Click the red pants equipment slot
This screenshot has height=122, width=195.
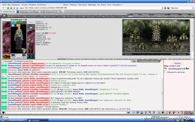pyautogui.click(x=31, y=48)
